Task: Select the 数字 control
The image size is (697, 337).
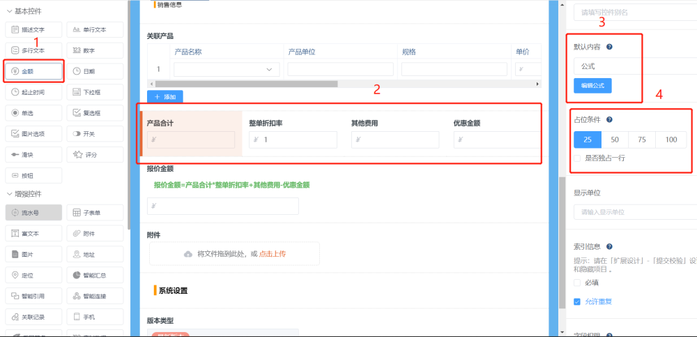Action: 95,51
